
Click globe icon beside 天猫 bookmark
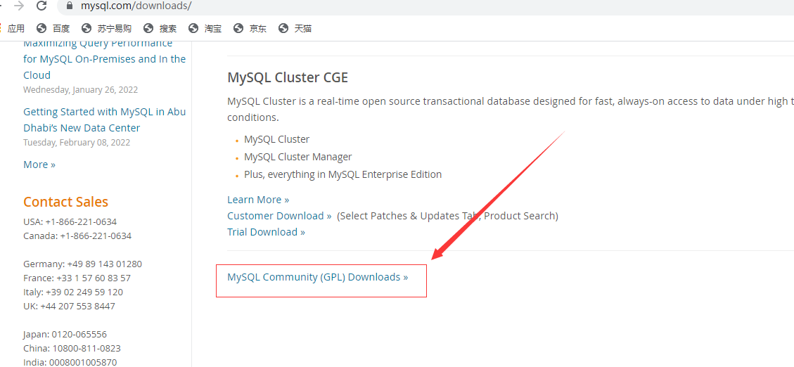[x=283, y=28]
